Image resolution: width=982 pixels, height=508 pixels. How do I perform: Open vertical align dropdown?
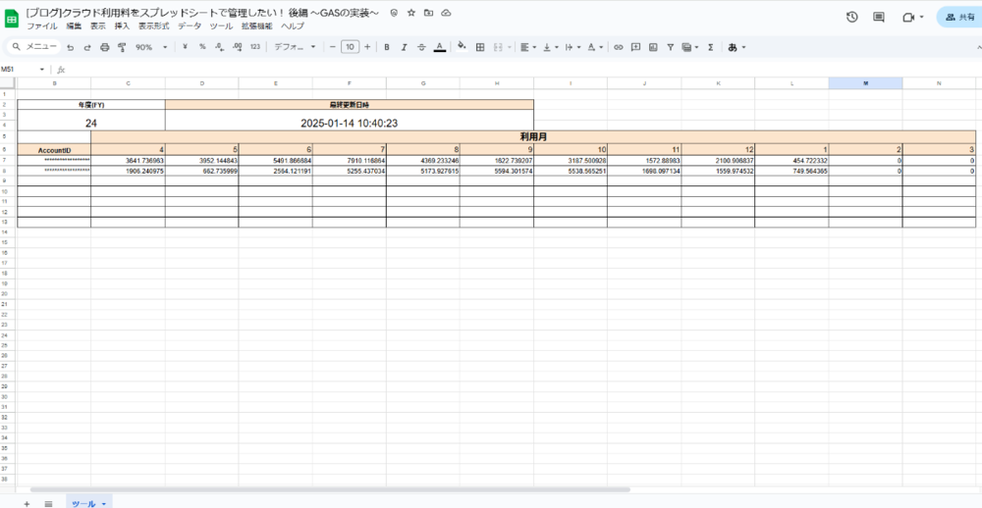point(551,47)
